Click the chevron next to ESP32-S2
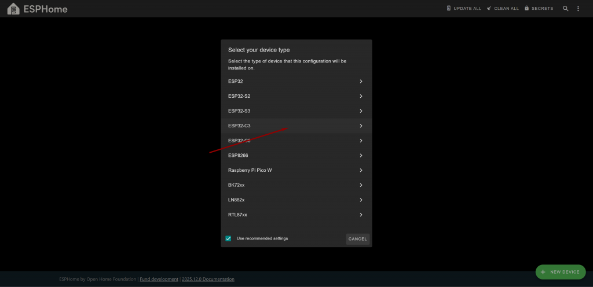Screen dimensions: 593x287 click(x=361, y=96)
